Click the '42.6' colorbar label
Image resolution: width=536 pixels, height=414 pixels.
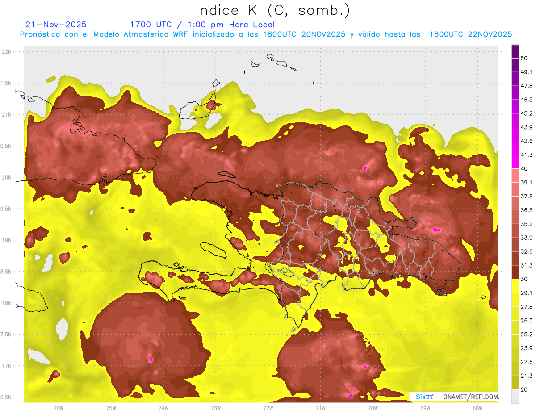pyautogui.click(x=526, y=141)
